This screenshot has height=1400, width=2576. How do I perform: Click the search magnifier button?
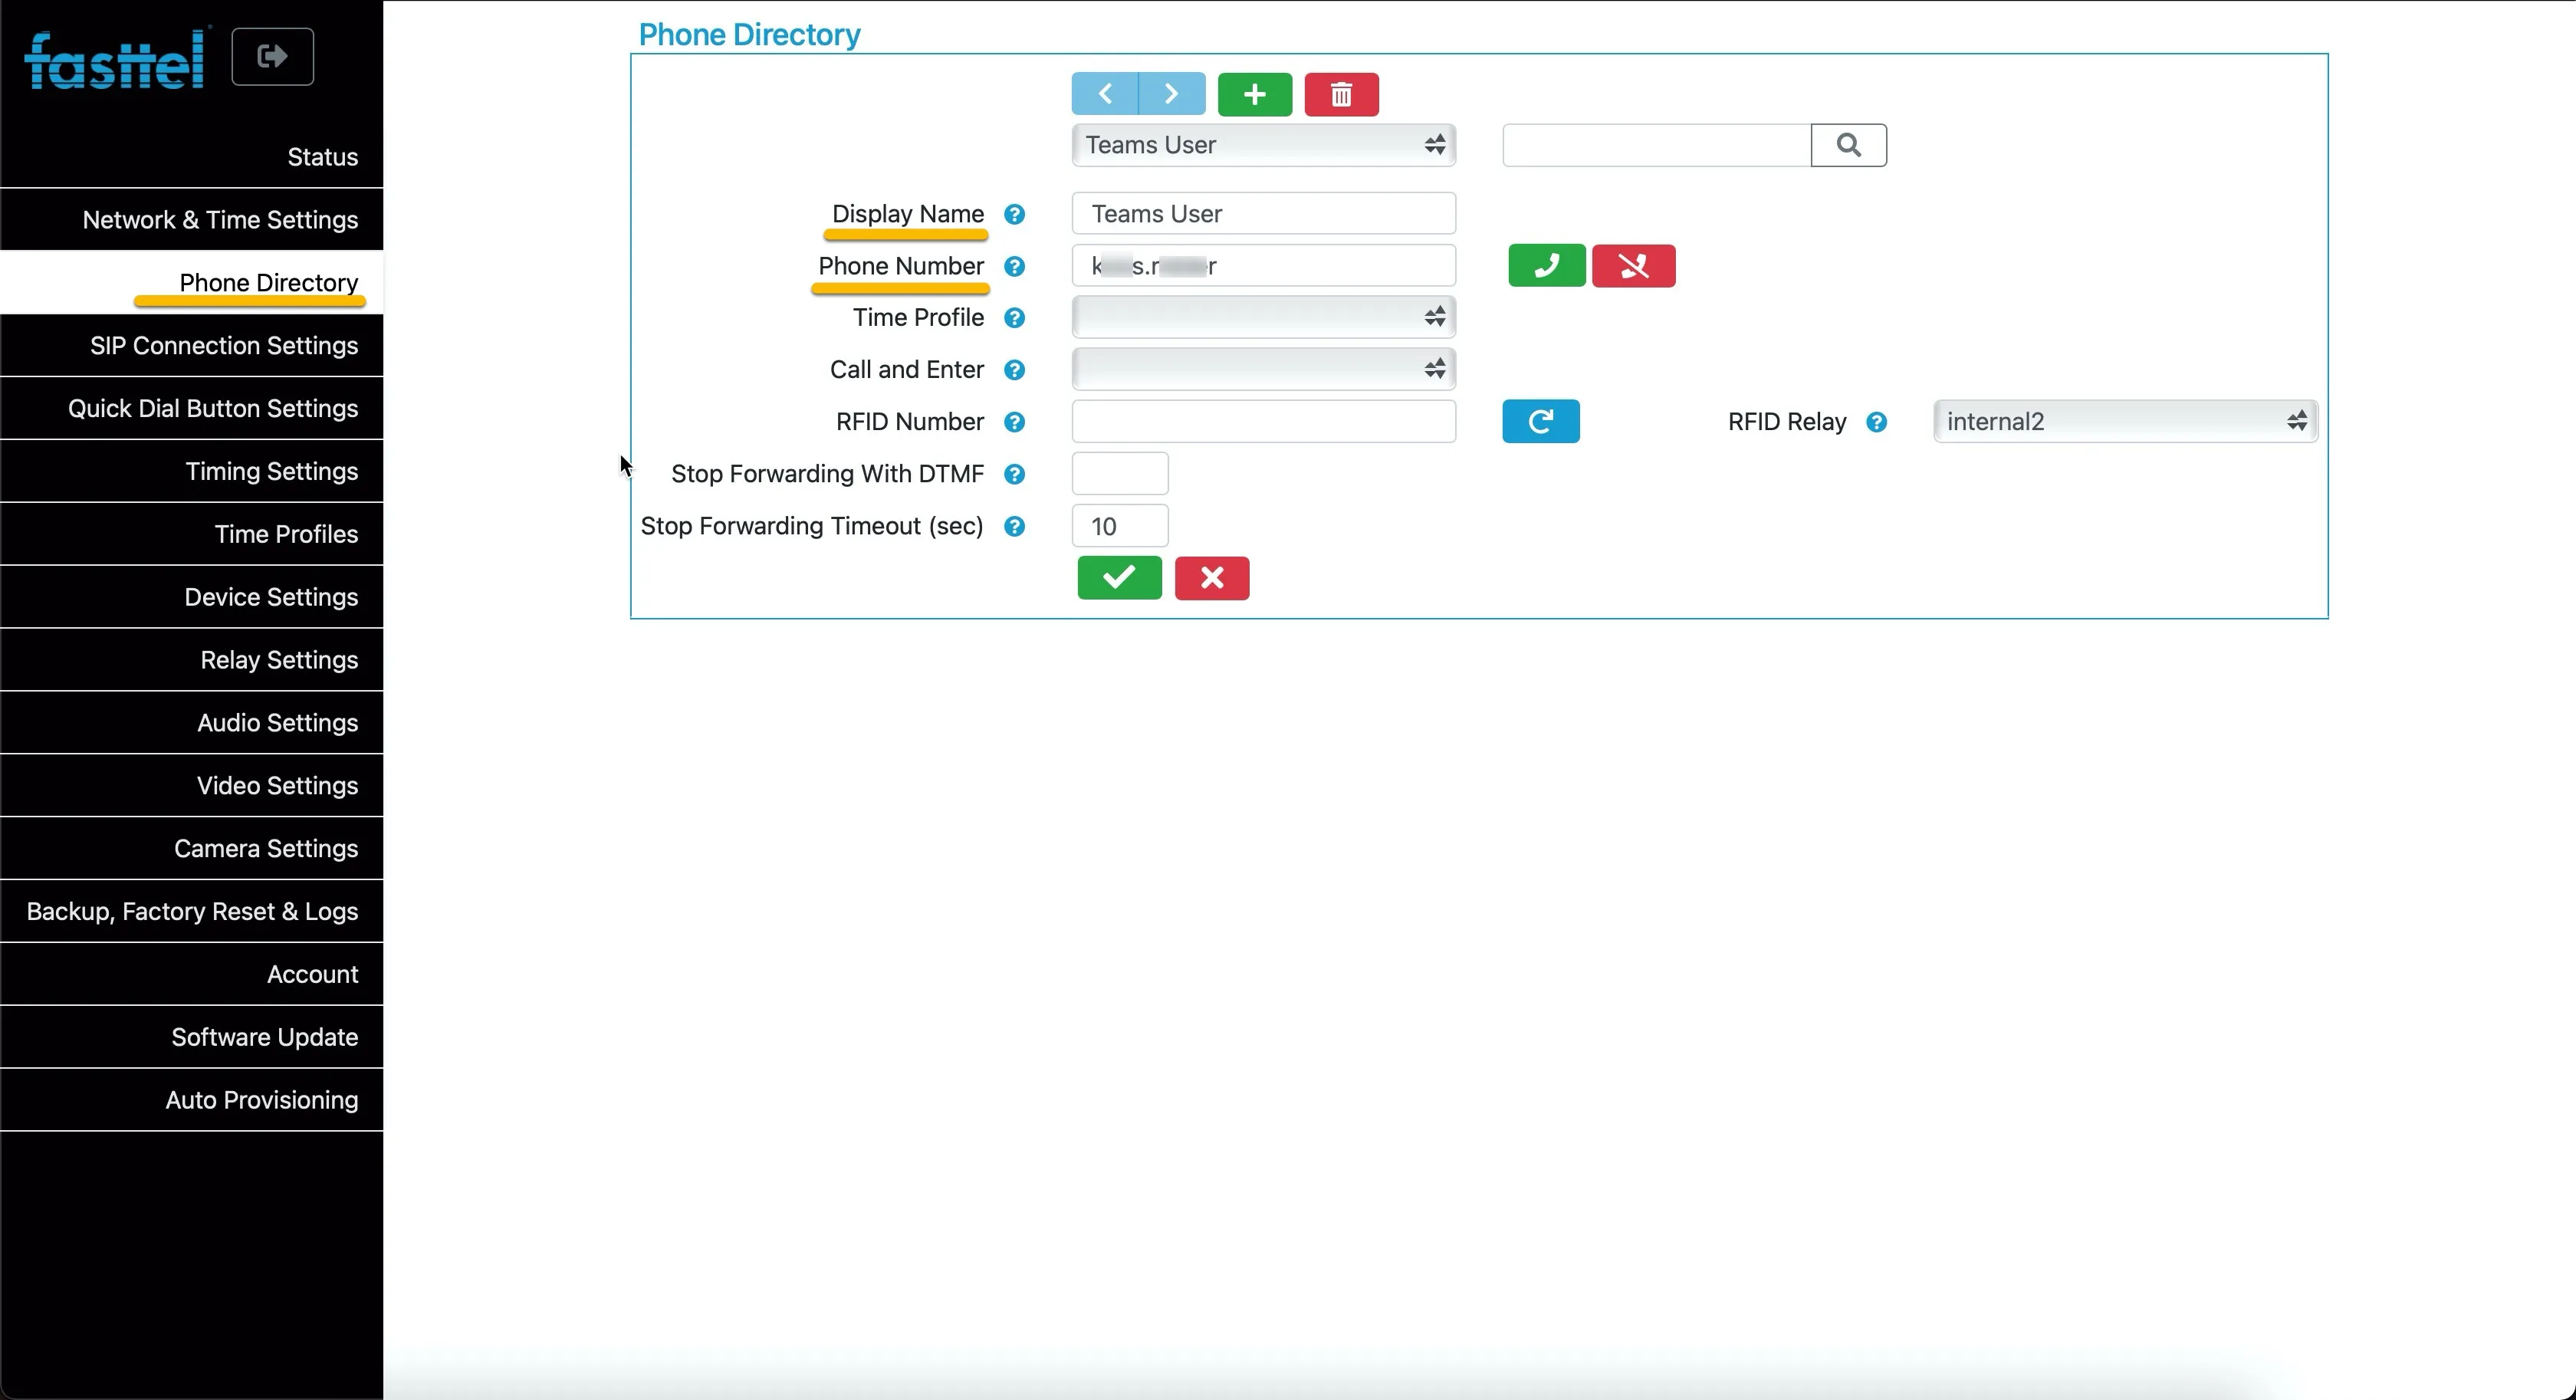pyautogui.click(x=1849, y=145)
